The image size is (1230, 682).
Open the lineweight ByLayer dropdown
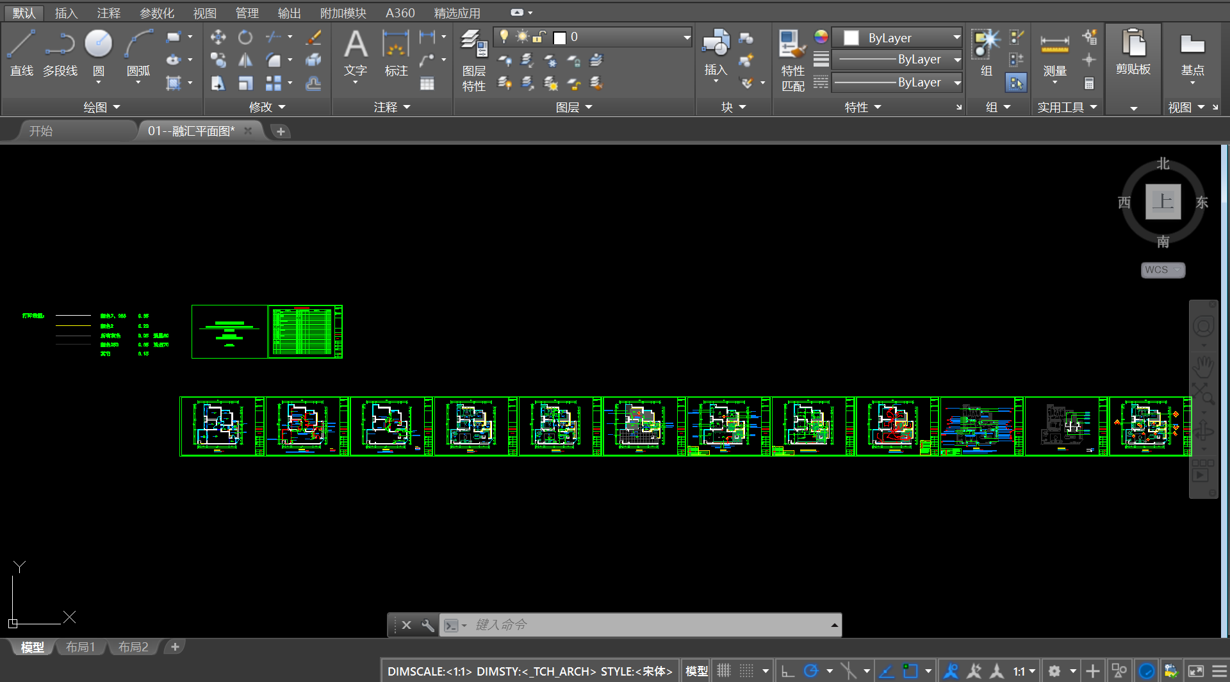(x=957, y=60)
